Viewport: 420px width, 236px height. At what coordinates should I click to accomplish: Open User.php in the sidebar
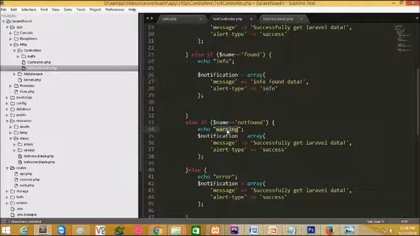[27, 92]
